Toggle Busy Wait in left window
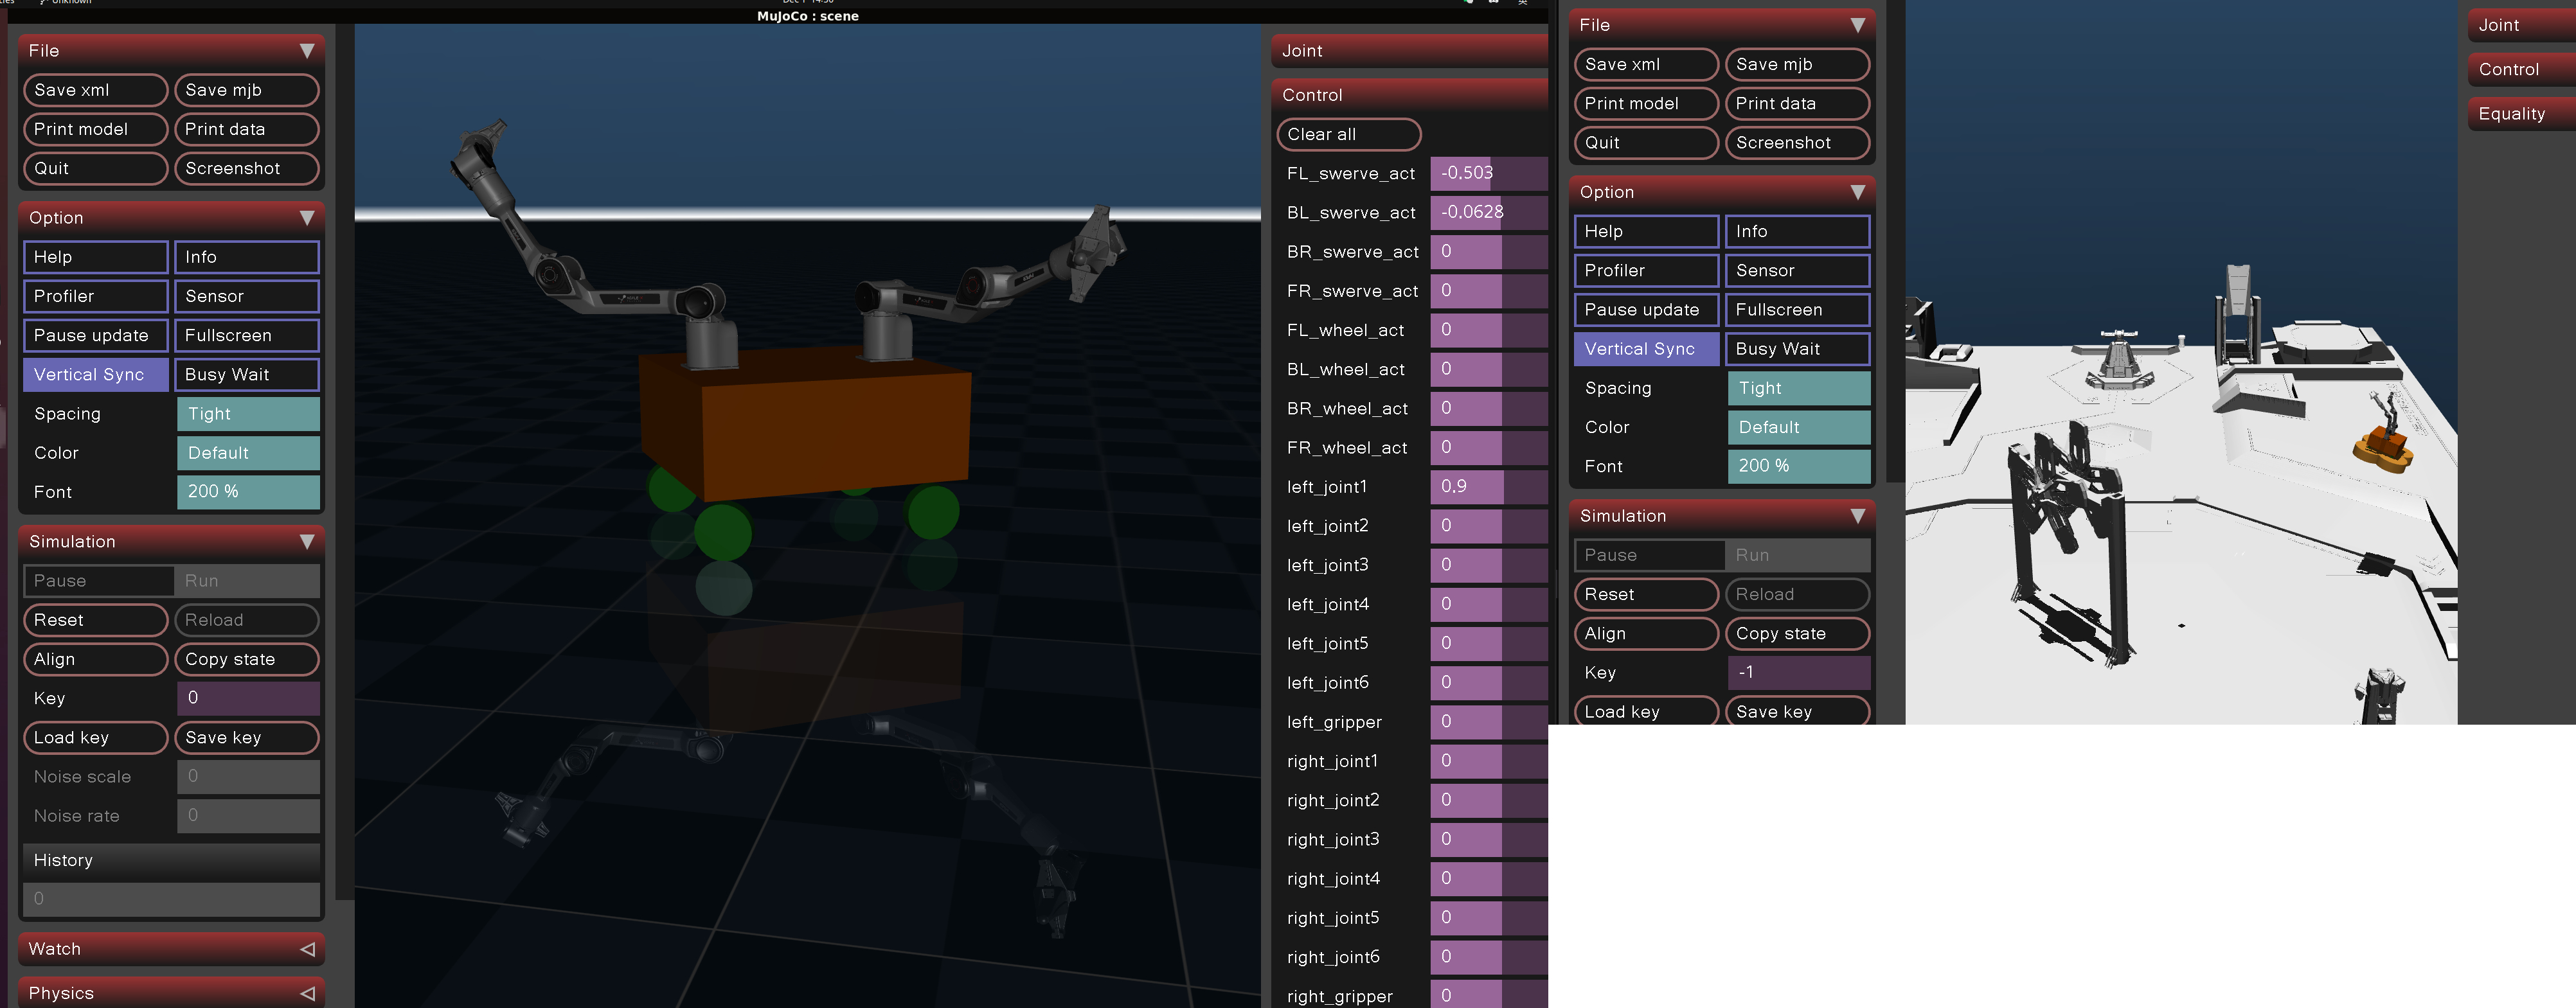 click(x=247, y=375)
